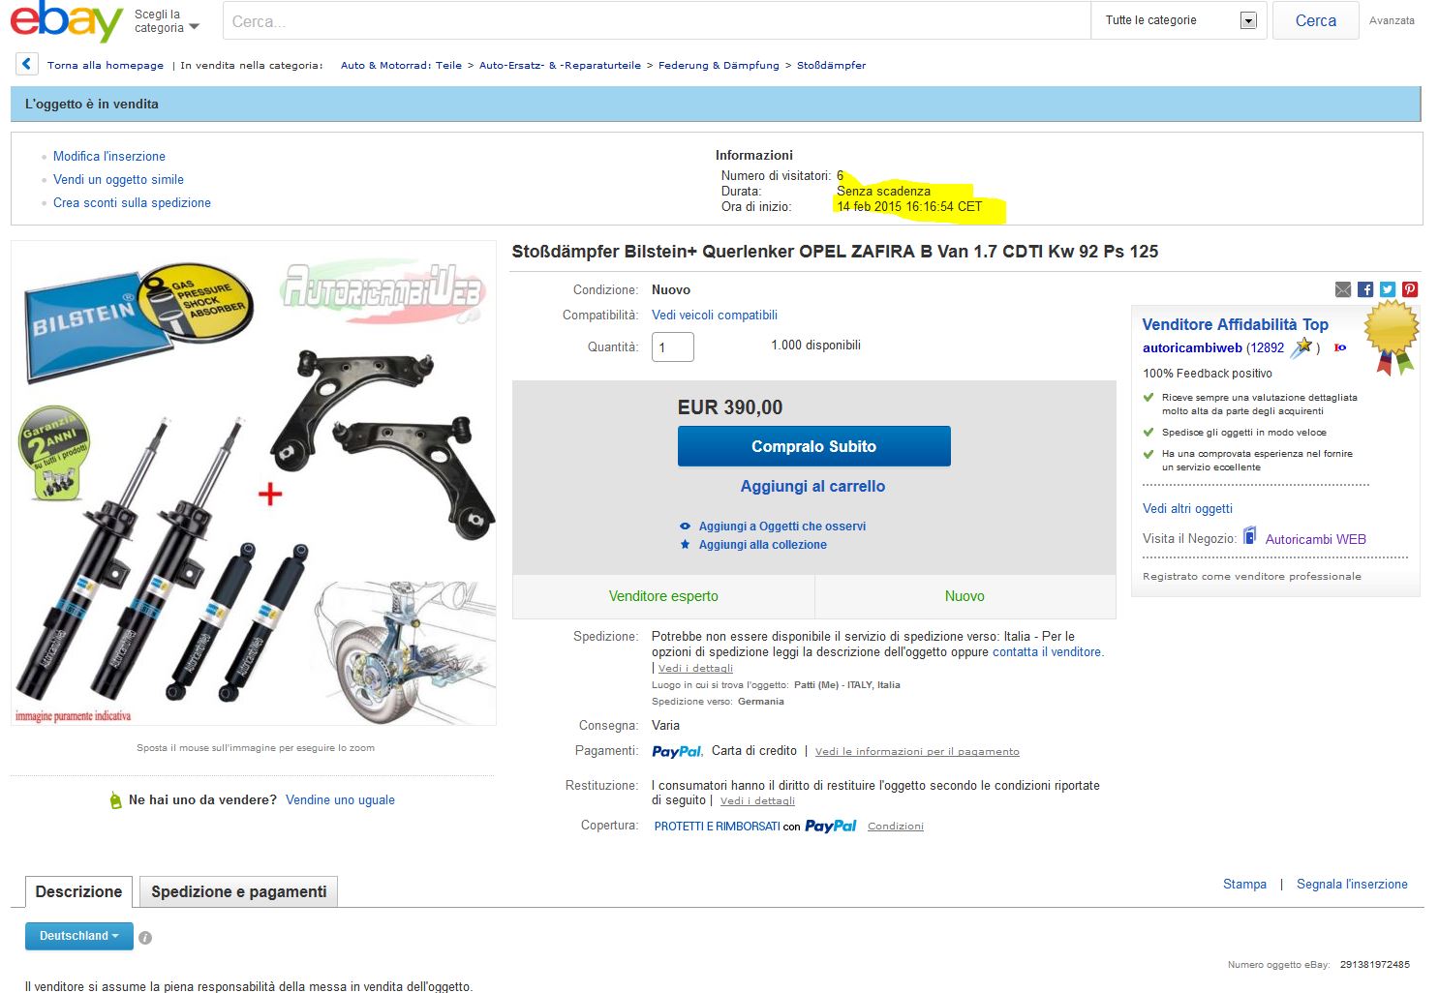The width and height of the screenshot is (1439, 993).
Task: Click the store icon next to Autoricambi WEB
Action: point(1250,535)
